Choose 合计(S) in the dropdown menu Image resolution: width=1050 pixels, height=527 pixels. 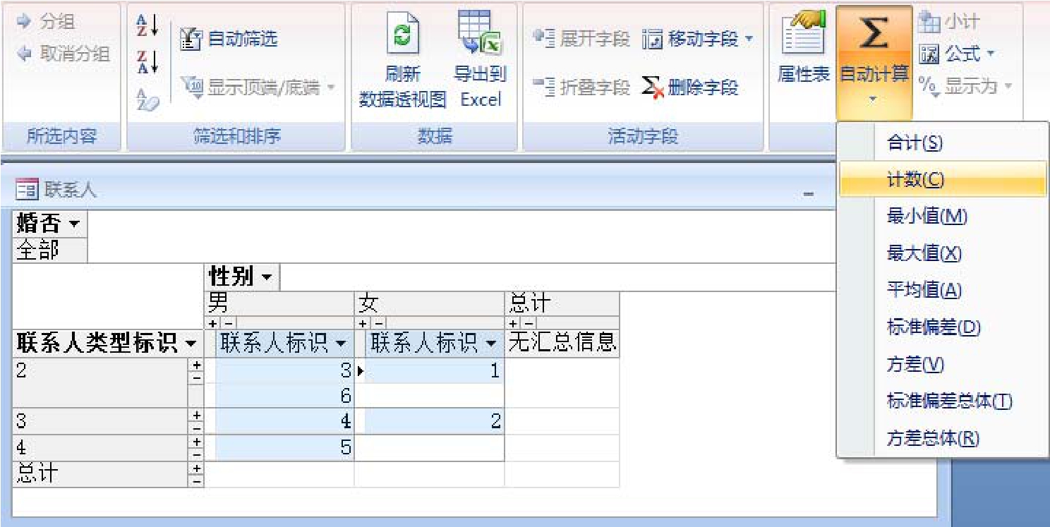pyautogui.click(x=914, y=143)
